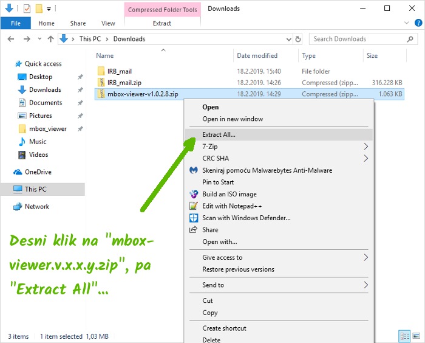Click the Windows Defender shield icon
The width and height of the screenshot is (425, 343).
pos(194,218)
